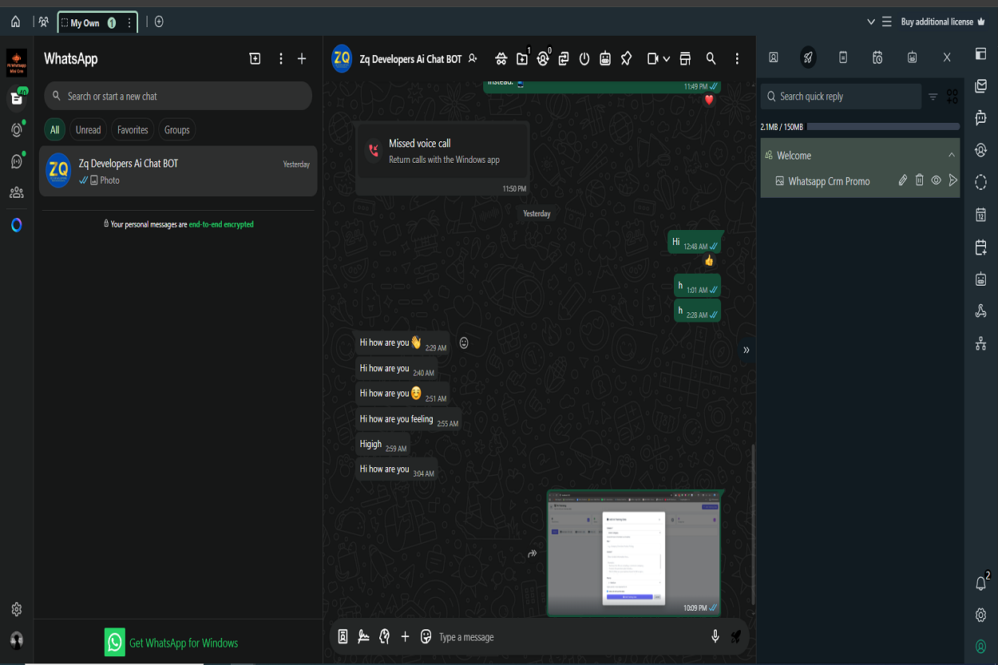Delete the Whatsapp Crm Promo reply
Screen dimensions: 998x665
tap(919, 181)
